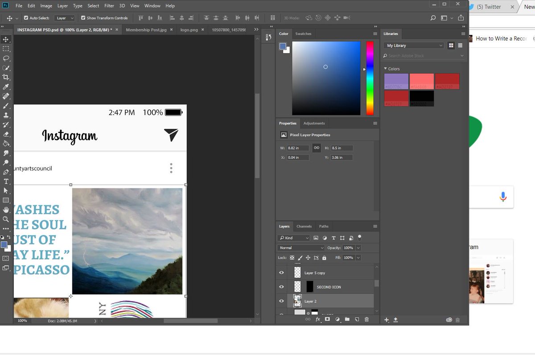Open the Opacity slider dropdown arrow
Image resolution: width=535 pixels, height=355 pixels.
tap(358, 248)
